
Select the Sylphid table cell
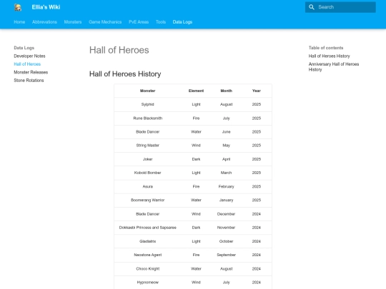click(x=148, y=104)
